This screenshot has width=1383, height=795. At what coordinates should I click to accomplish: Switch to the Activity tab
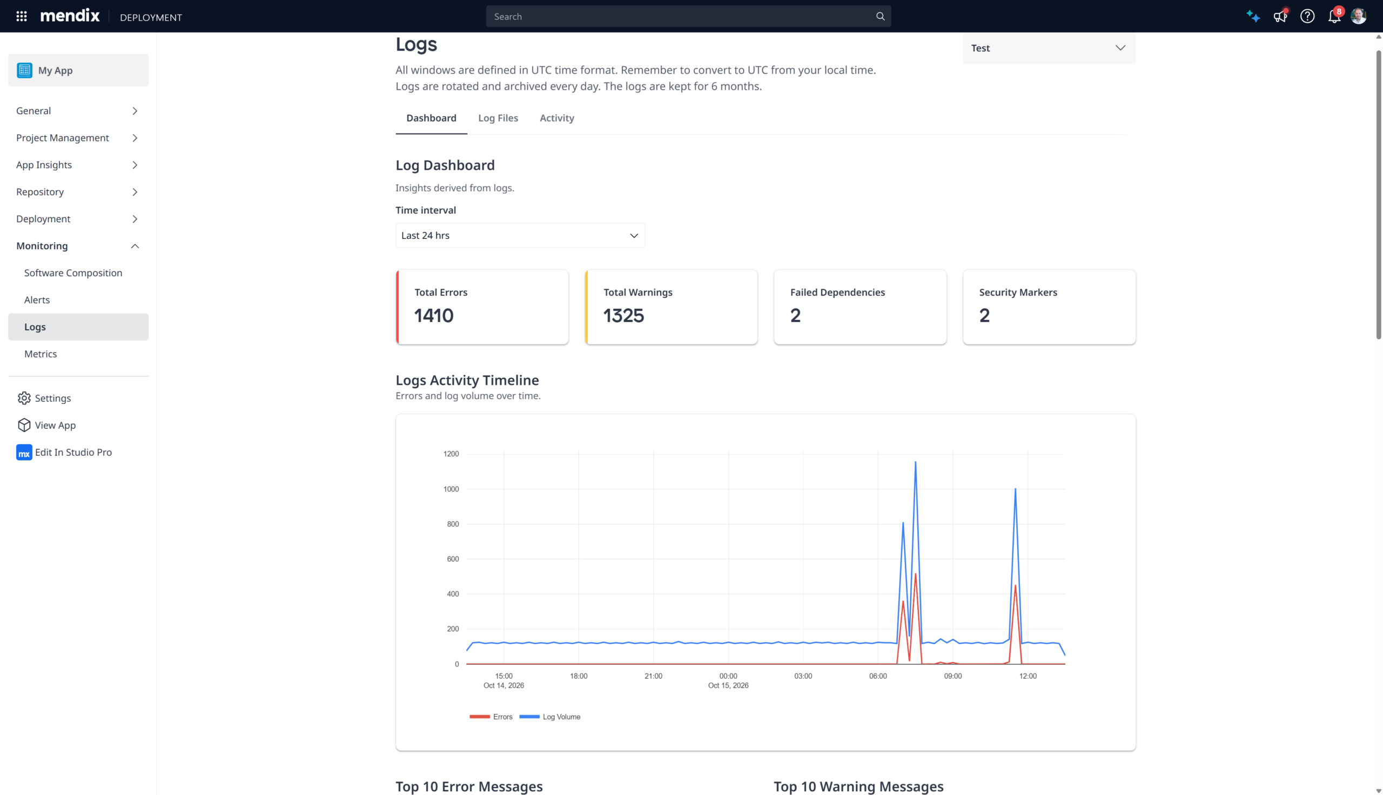(x=556, y=118)
